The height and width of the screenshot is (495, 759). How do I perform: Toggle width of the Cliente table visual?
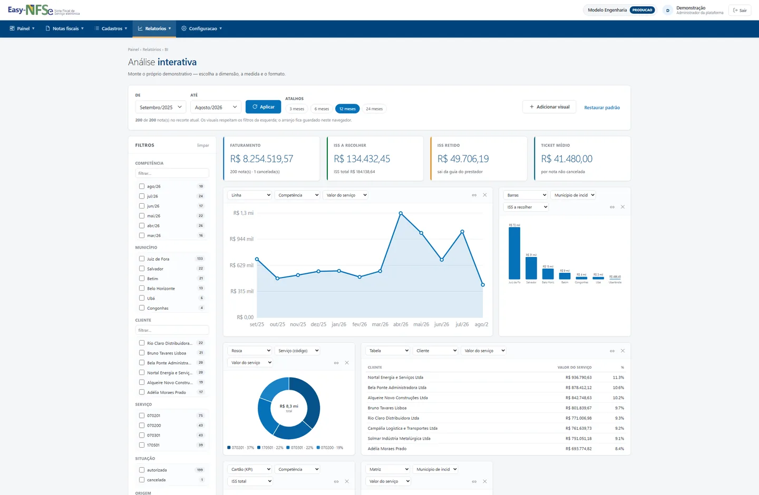(612, 351)
